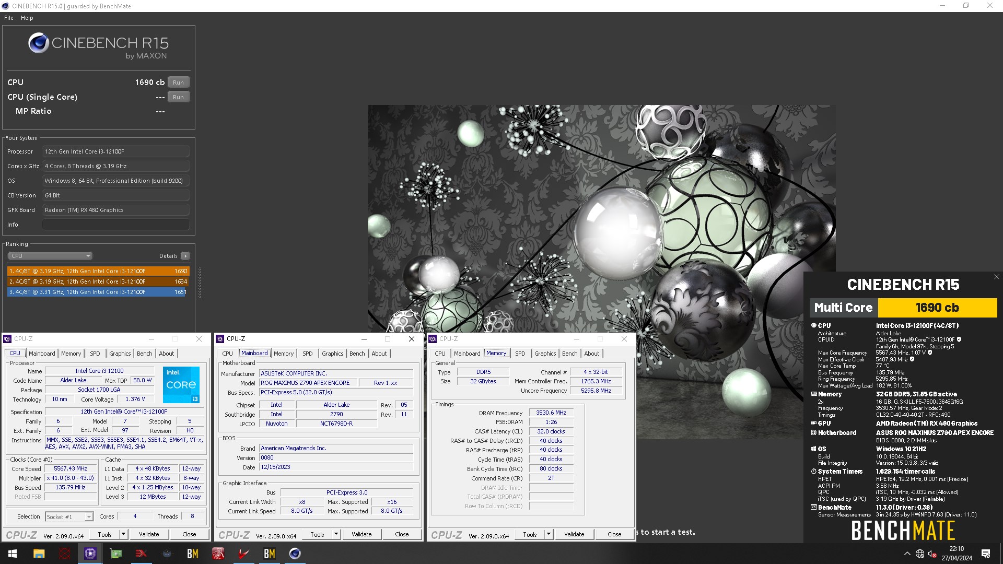
Task: Switch to Mainboard tab in left CPU-Z
Action: pos(42,354)
